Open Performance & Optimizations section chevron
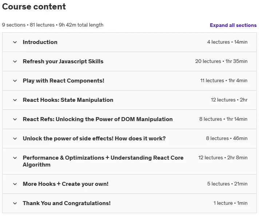 click(x=15, y=158)
